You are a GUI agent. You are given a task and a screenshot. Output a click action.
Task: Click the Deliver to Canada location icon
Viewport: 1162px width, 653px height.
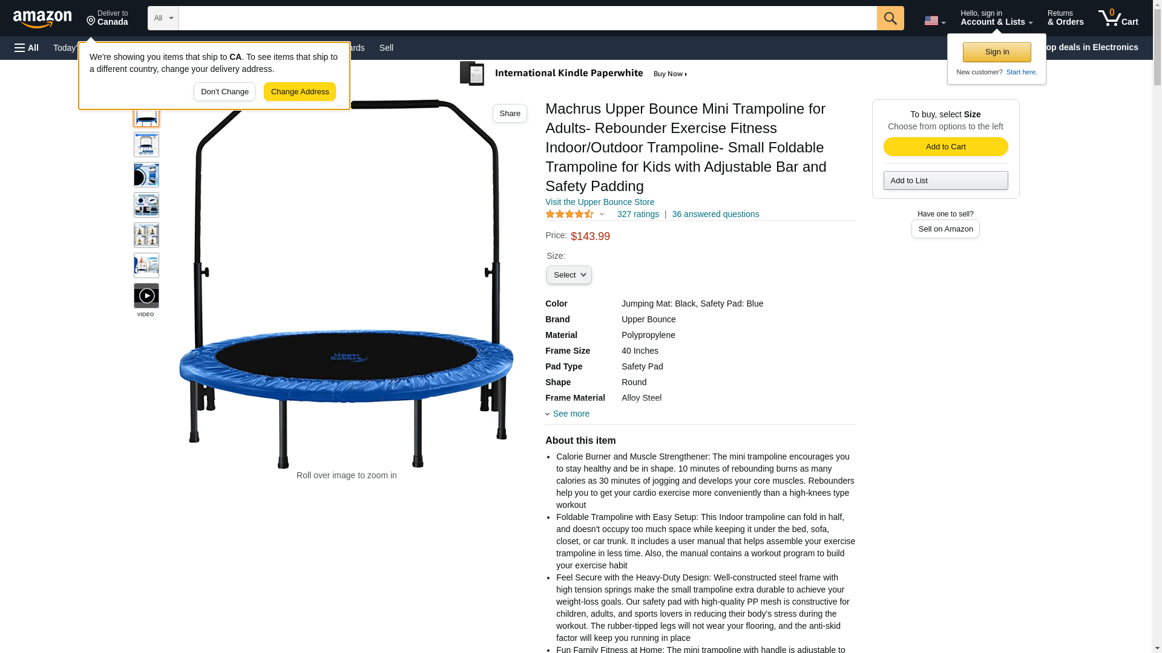[x=91, y=21]
